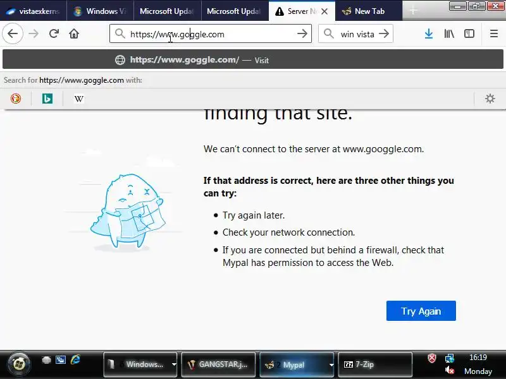The width and height of the screenshot is (506, 379).
Task: Click the "Check your network connection." text
Action: coord(288,232)
